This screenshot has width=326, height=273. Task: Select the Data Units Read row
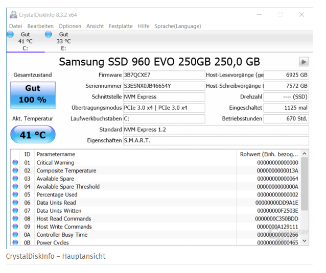click(155, 203)
